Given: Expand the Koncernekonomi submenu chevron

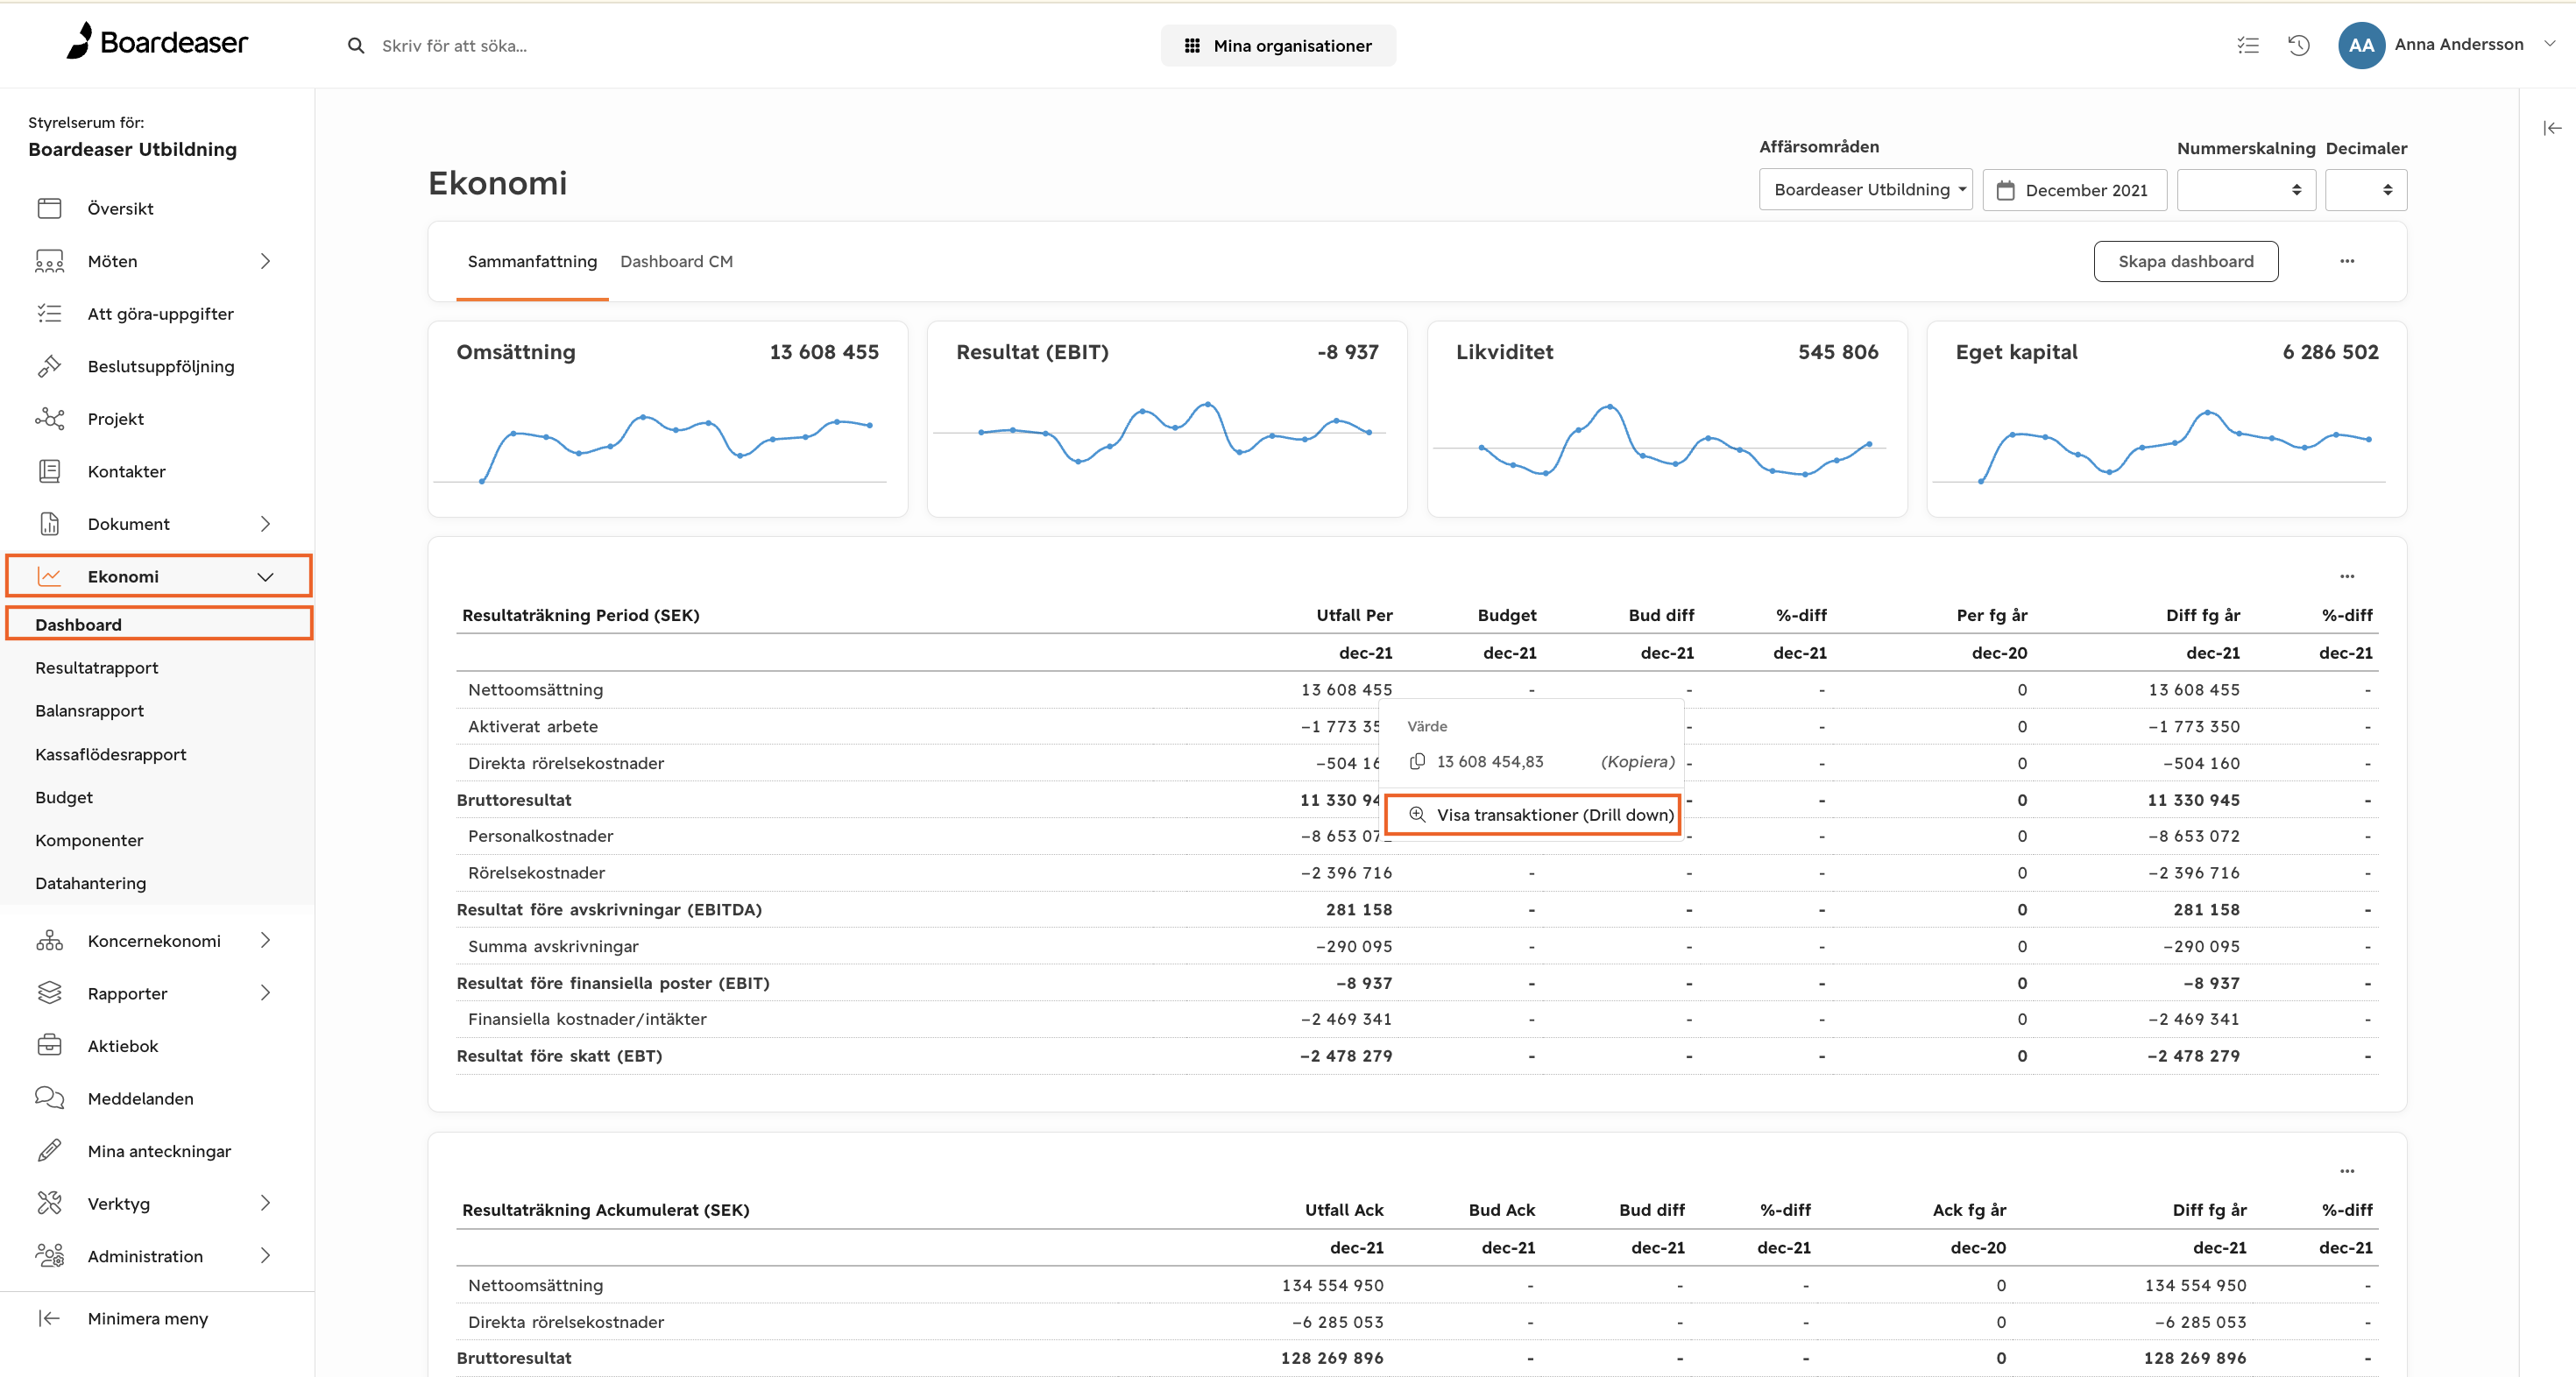Looking at the screenshot, I should point(265,940).
